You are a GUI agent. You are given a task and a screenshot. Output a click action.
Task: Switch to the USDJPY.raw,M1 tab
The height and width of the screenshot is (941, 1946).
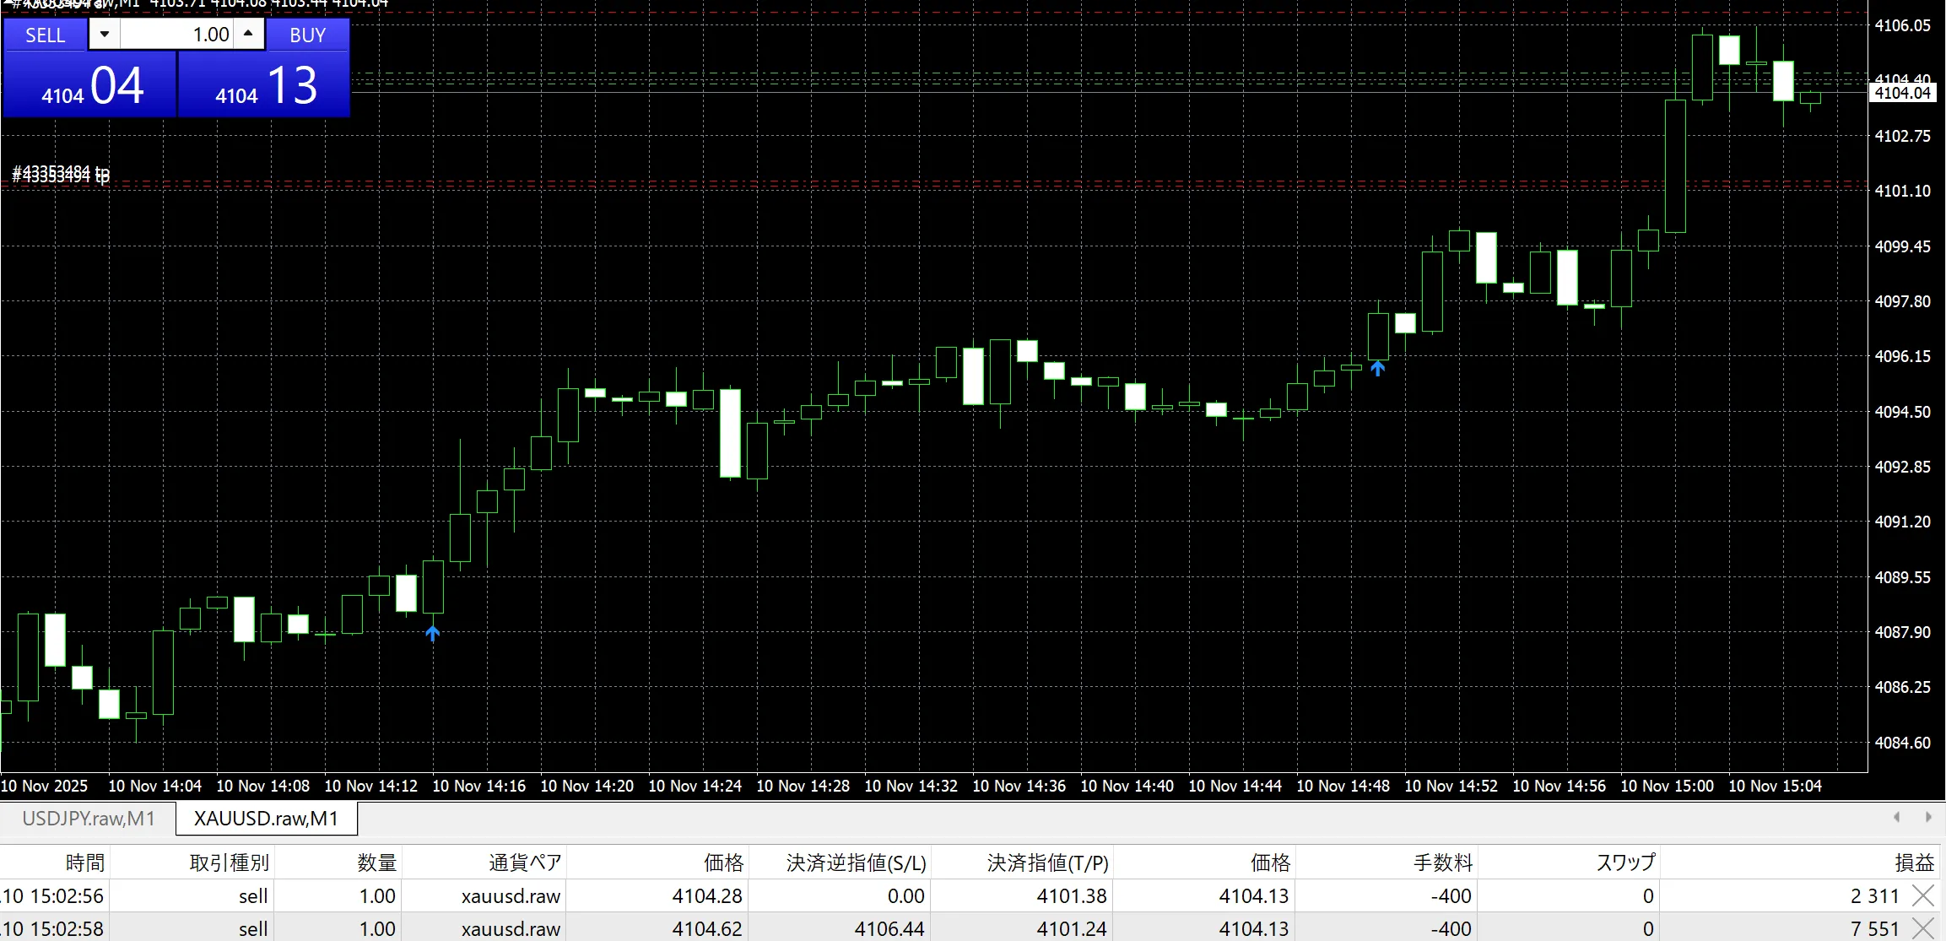pyautogui.click(x=89, y=819)
